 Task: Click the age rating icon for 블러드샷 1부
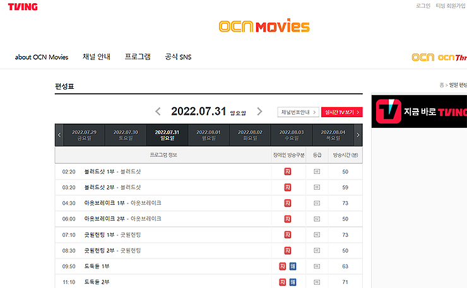pos(317,171)
